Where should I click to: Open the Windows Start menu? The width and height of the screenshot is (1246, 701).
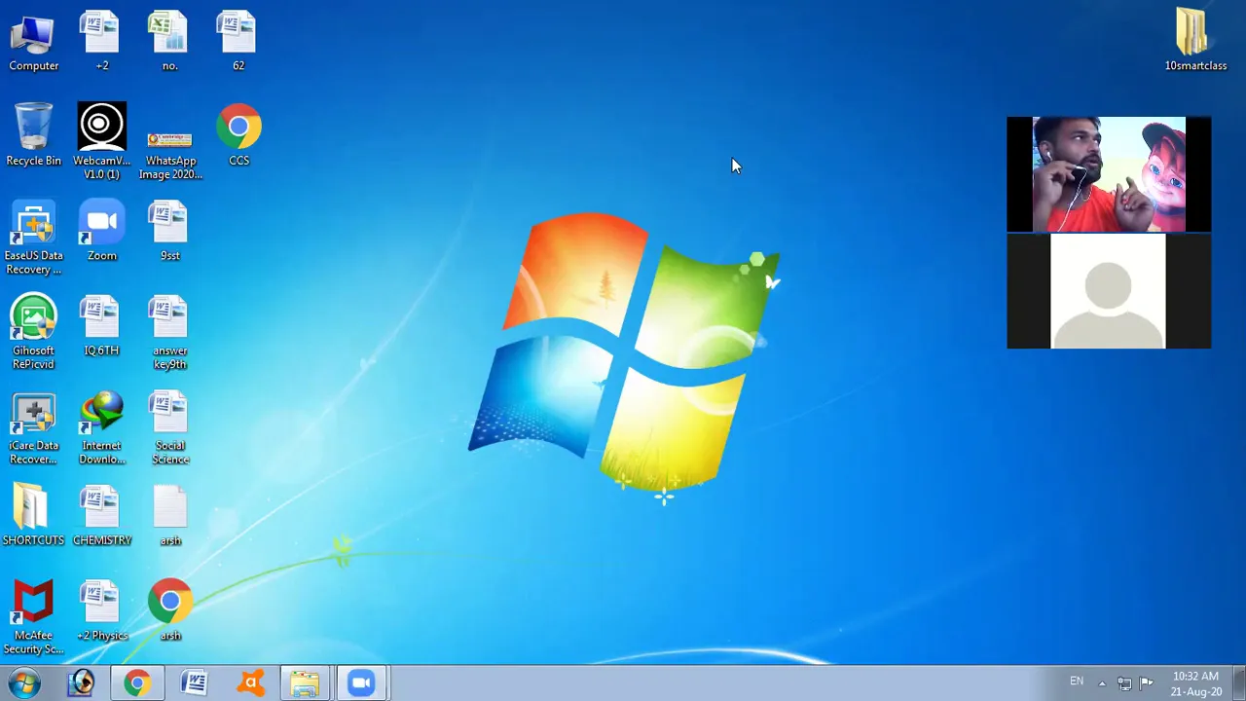(23, 683)
